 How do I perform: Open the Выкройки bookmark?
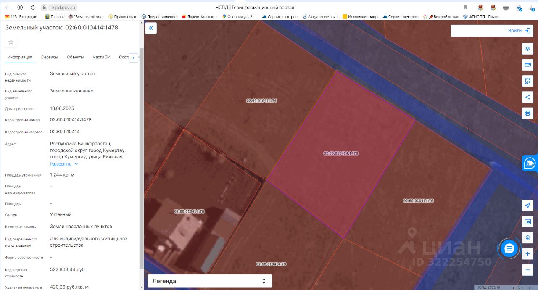pos(441,17)
